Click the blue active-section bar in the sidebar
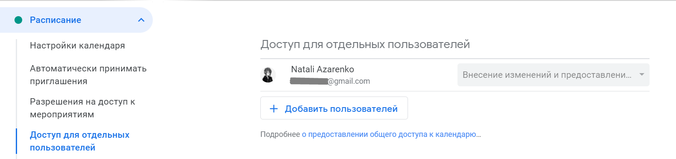Image resolution: width=676 pixels, height=159 pixels. [x=16, y=141]
